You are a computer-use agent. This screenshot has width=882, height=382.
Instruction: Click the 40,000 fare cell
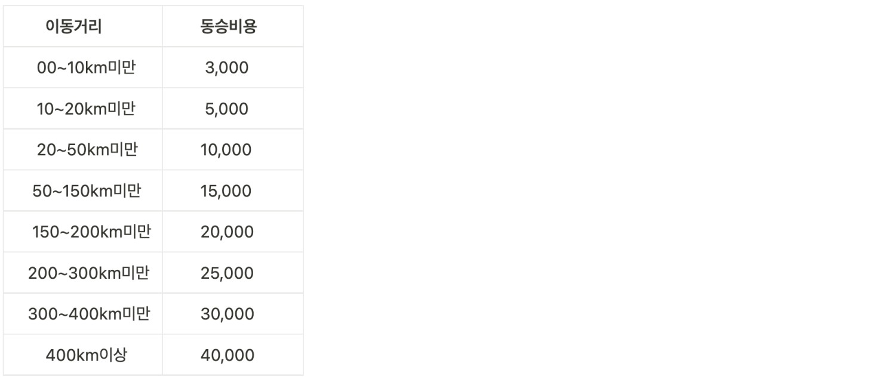coord(227,355)
